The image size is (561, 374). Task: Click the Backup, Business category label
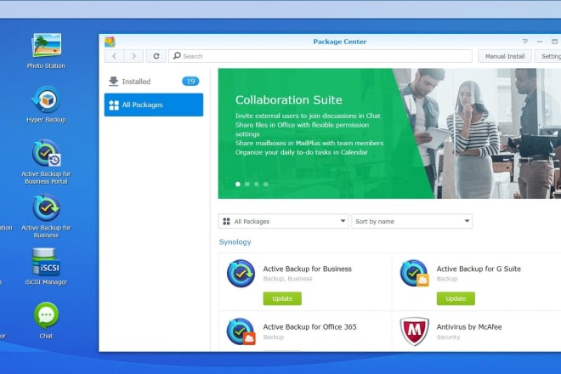(287, 279)
